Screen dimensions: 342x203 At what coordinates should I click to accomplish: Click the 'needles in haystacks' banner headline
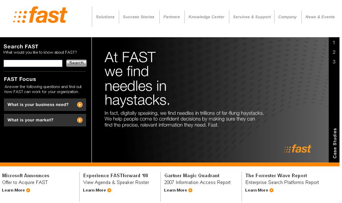(137, 78)
